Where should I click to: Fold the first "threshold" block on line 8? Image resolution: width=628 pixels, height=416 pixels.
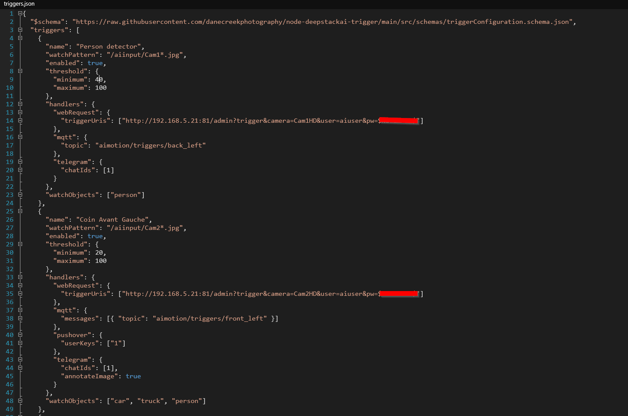[x=20, y=71]
